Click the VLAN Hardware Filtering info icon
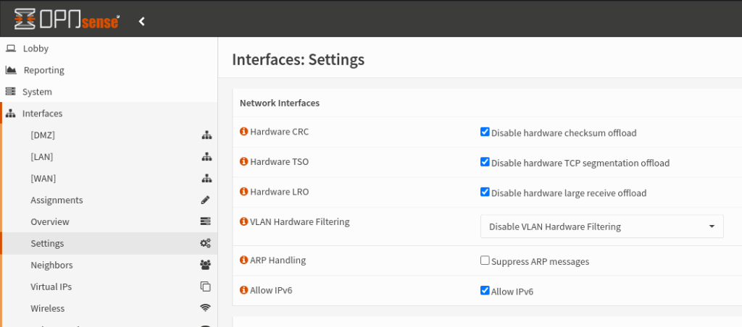The image size is (742, 327). (x=243, y=221)
